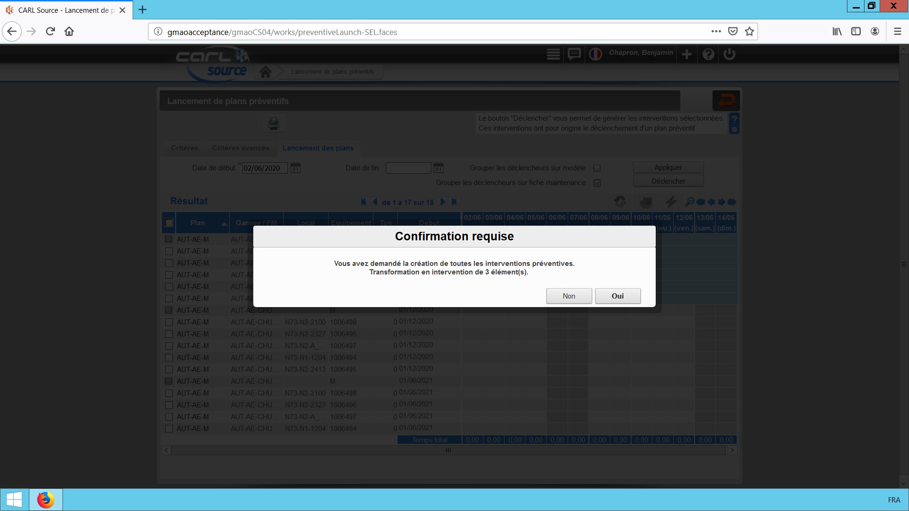Sort by the Plan column arrow
The image size is (909, 511).
click(x=224, y=224)
